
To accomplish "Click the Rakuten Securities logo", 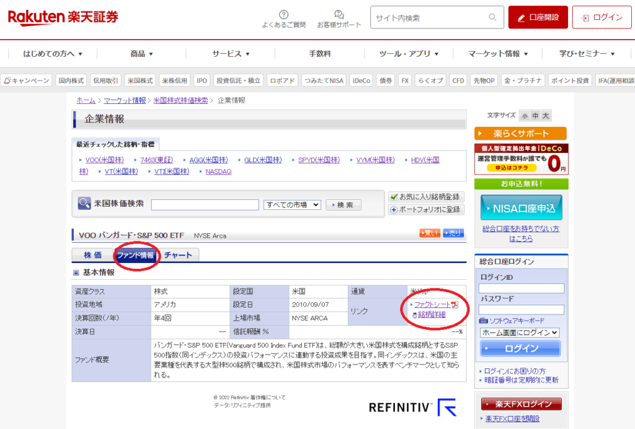I will [x=63, y=17].
